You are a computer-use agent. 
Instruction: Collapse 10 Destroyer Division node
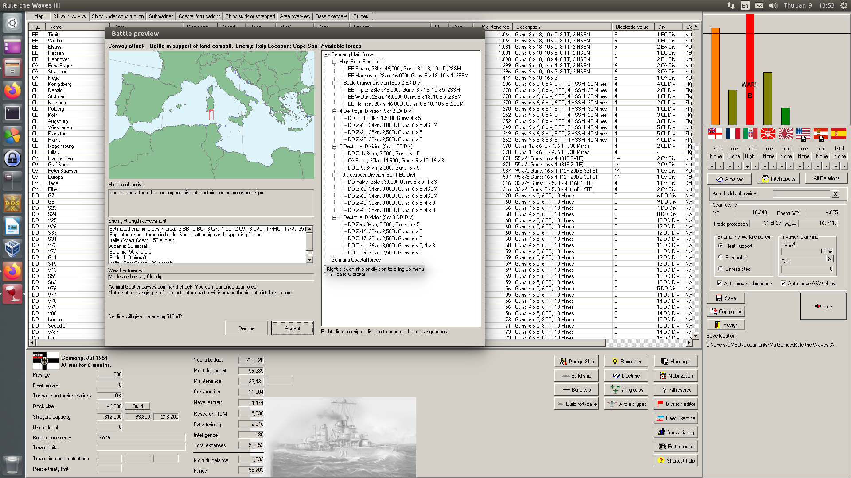click(335, 175)
